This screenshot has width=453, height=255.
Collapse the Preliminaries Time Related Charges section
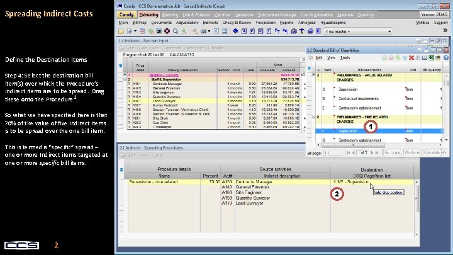click(314, 117)
